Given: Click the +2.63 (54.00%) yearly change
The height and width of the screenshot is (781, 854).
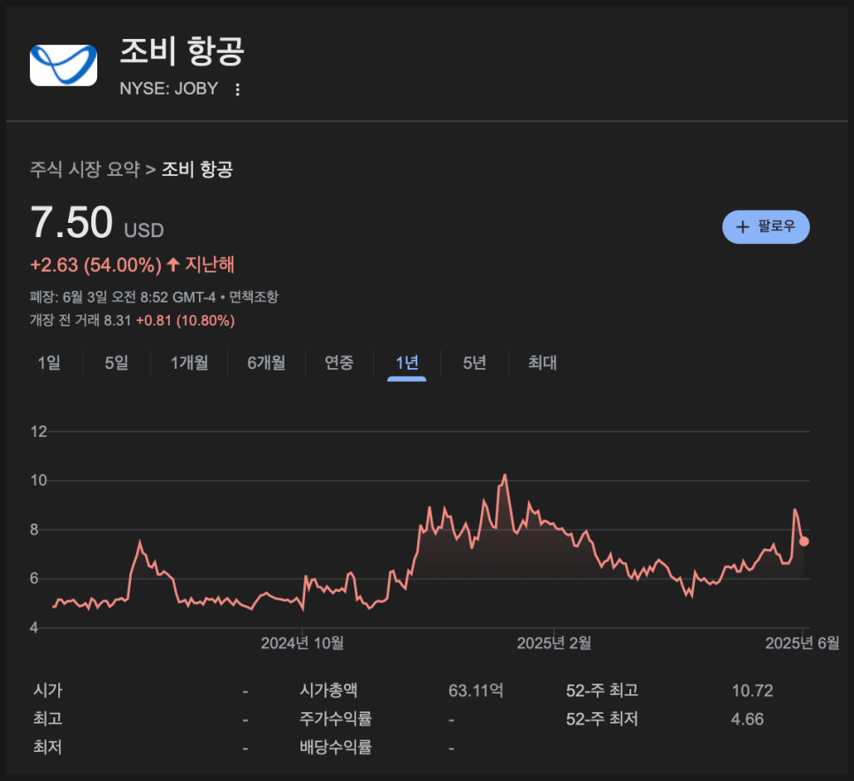Looking at the screenshot, I should (95, 264).
